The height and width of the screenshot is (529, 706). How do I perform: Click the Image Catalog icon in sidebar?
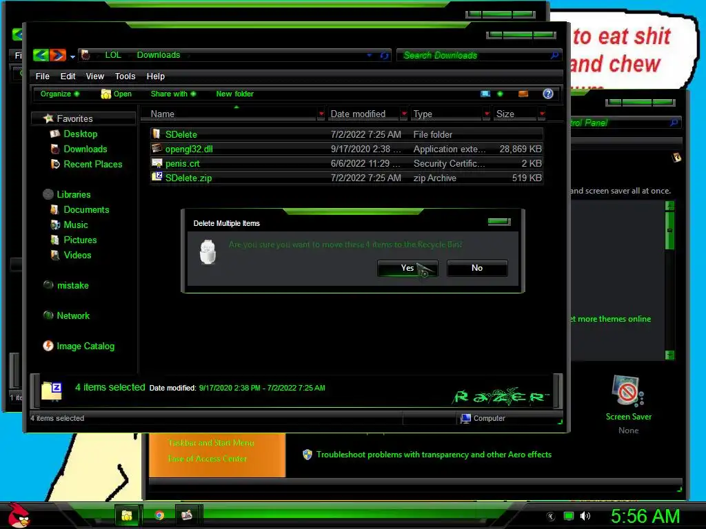[x=48, y=346]
